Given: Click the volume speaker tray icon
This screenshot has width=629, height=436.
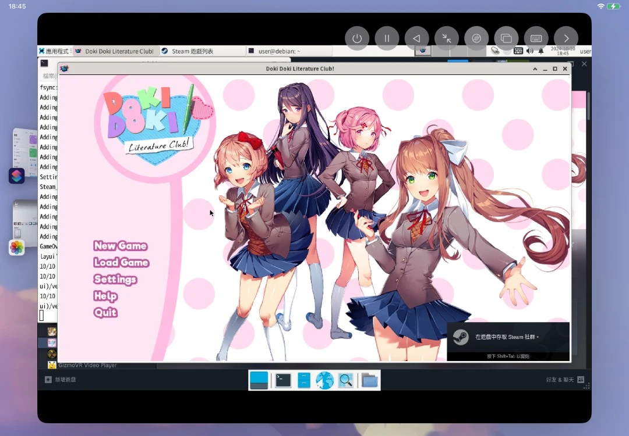Looking at the screenshot, I should pos(530,51).
